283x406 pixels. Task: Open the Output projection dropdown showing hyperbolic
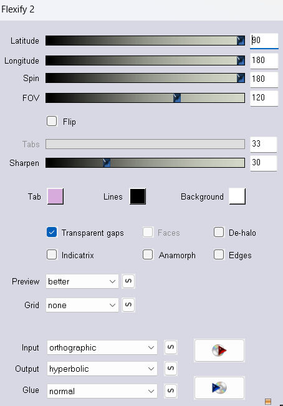click(x=102, y=369)
